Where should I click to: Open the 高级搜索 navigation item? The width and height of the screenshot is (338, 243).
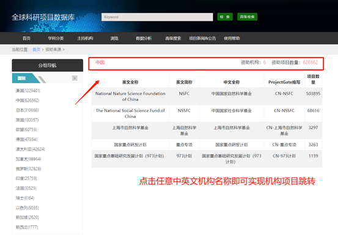173,39
